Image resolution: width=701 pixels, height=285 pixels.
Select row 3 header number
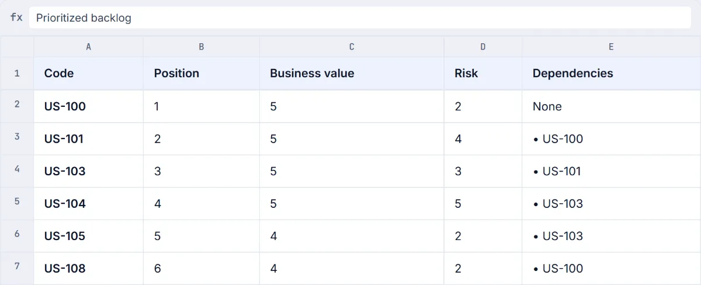coord(17,138)
